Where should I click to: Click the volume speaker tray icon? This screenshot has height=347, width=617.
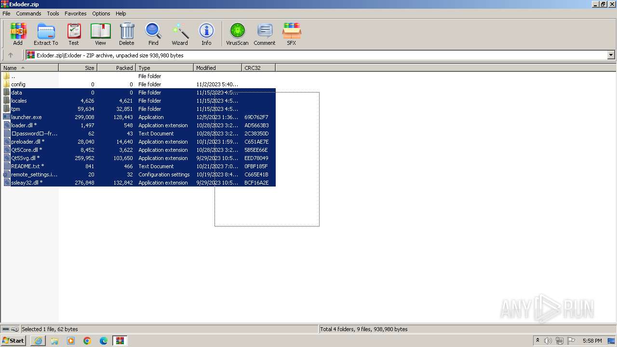pos(548,341)
